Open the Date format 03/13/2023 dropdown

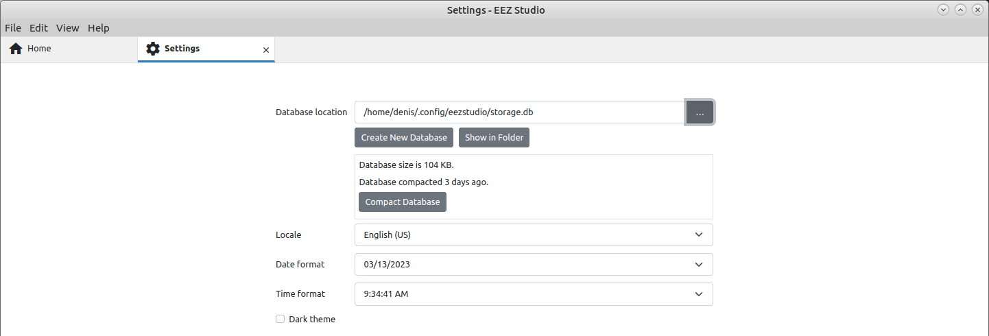tap(534, 264)
